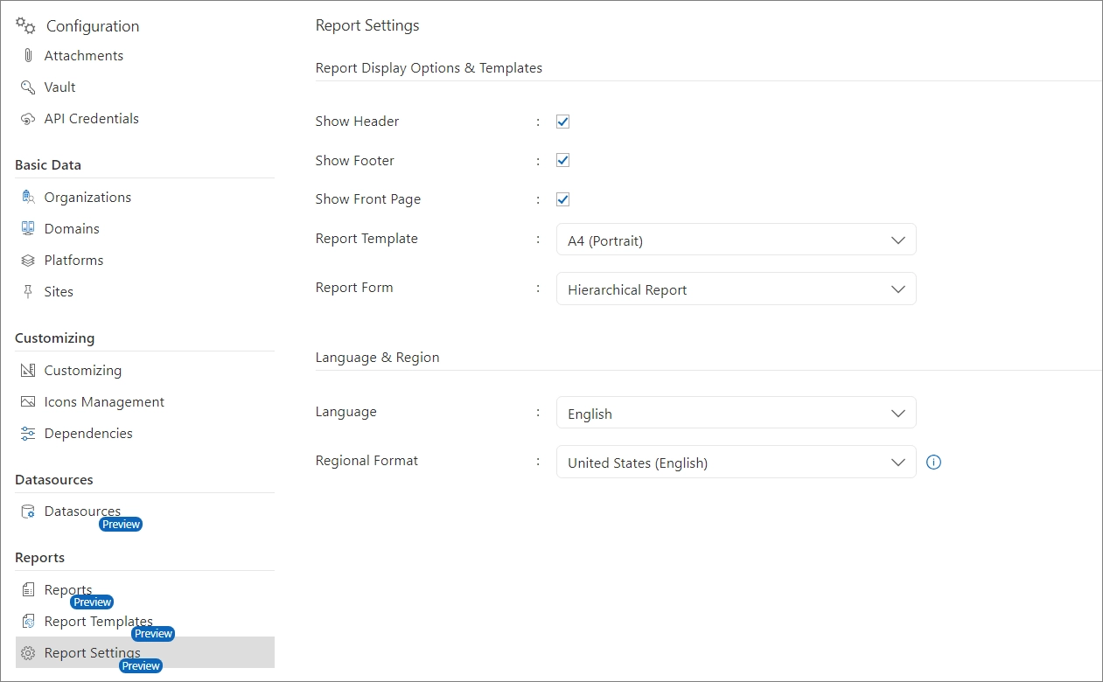
Task: Click the Report Templates icon
Action: coord(29,621)
